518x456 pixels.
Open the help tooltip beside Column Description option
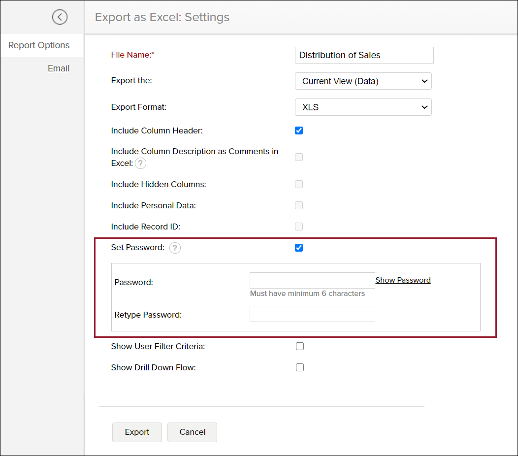coord(140,163)
